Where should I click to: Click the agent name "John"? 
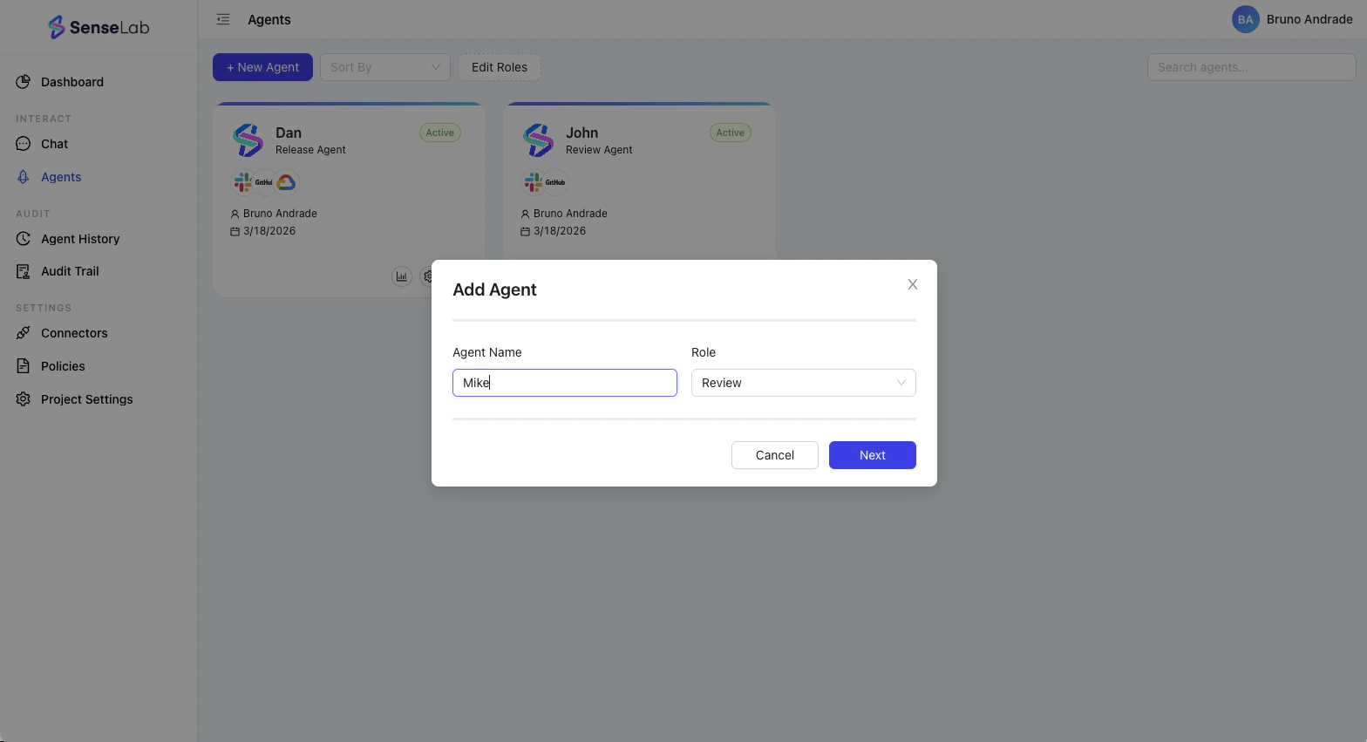581,133
